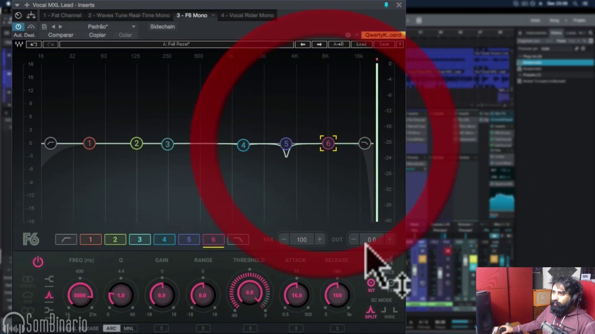Viewport: 595px width, 334px height.
Task: Toggle the plugin bypass power button at top
Action: pyautogui.click(x=18, y=26)
